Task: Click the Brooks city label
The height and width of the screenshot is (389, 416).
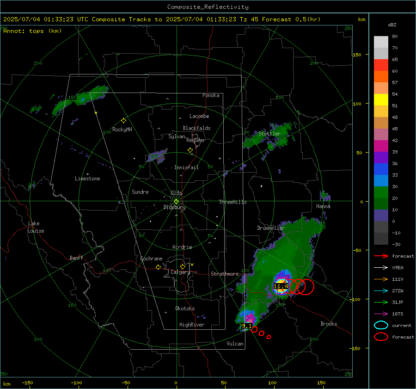Action: [x=329, y=324]
